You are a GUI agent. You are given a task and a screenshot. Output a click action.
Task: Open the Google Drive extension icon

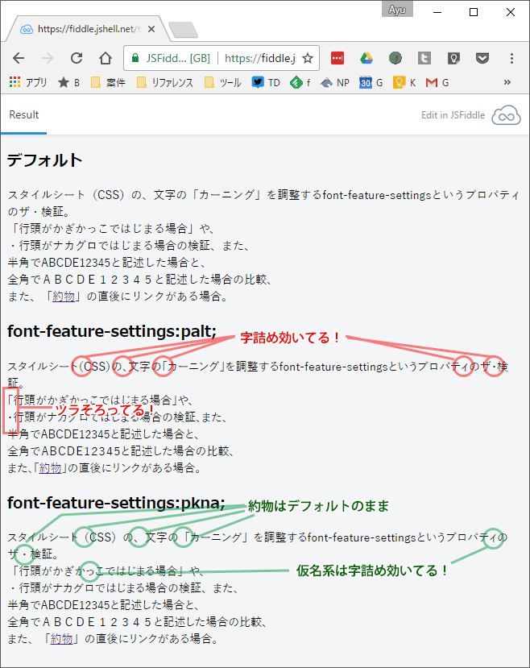366,58
